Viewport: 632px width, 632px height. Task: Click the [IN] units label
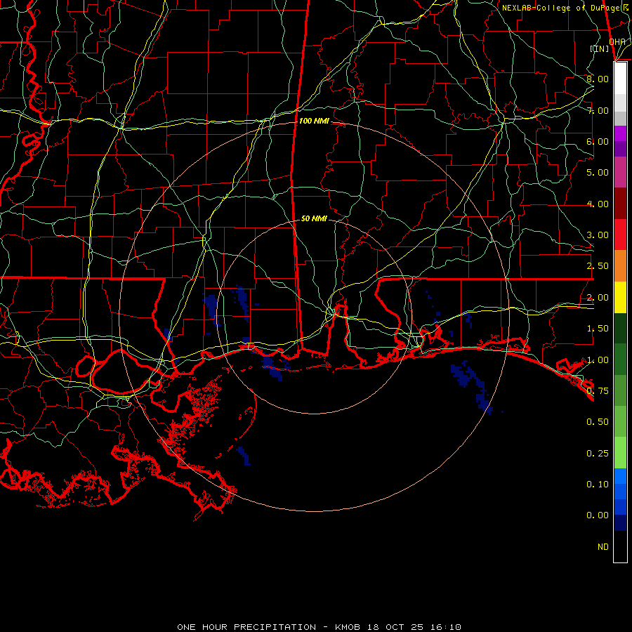pyautogui.click(x=600, y=48)
